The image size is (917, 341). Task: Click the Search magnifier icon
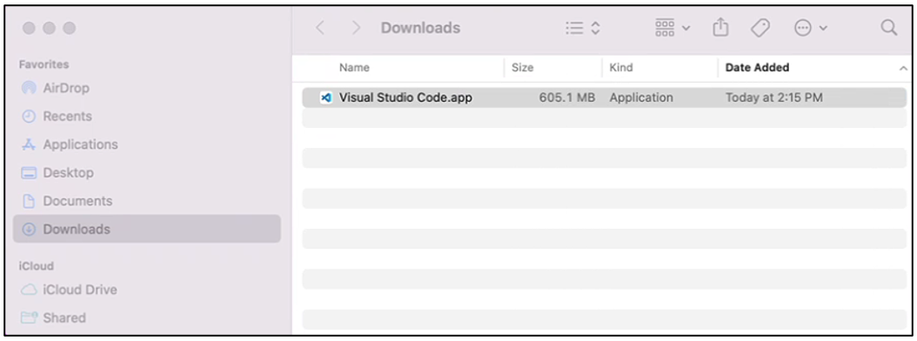pyautogui.click(x=888, y=28)
